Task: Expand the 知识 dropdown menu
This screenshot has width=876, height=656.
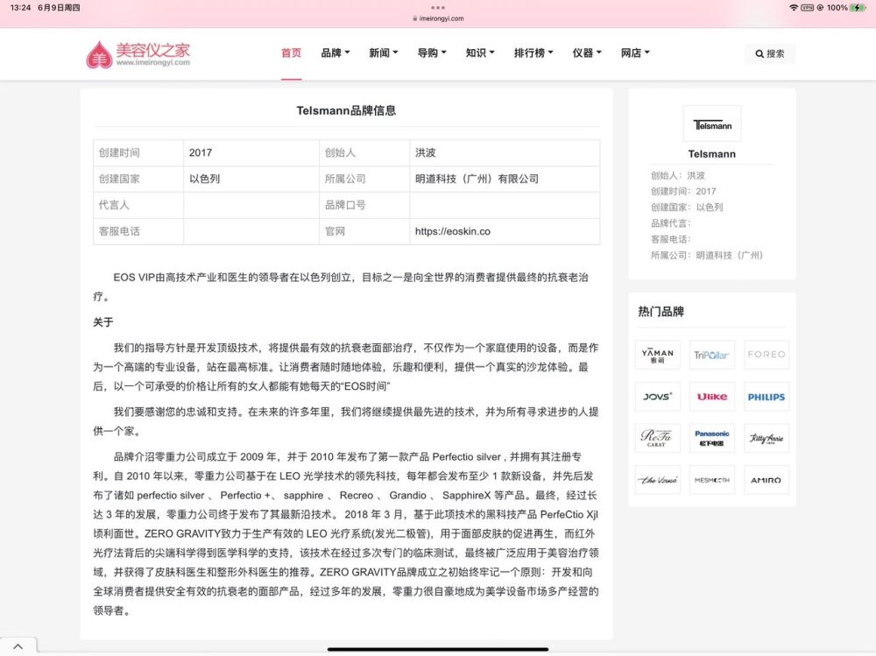Action: pos(480,53)
